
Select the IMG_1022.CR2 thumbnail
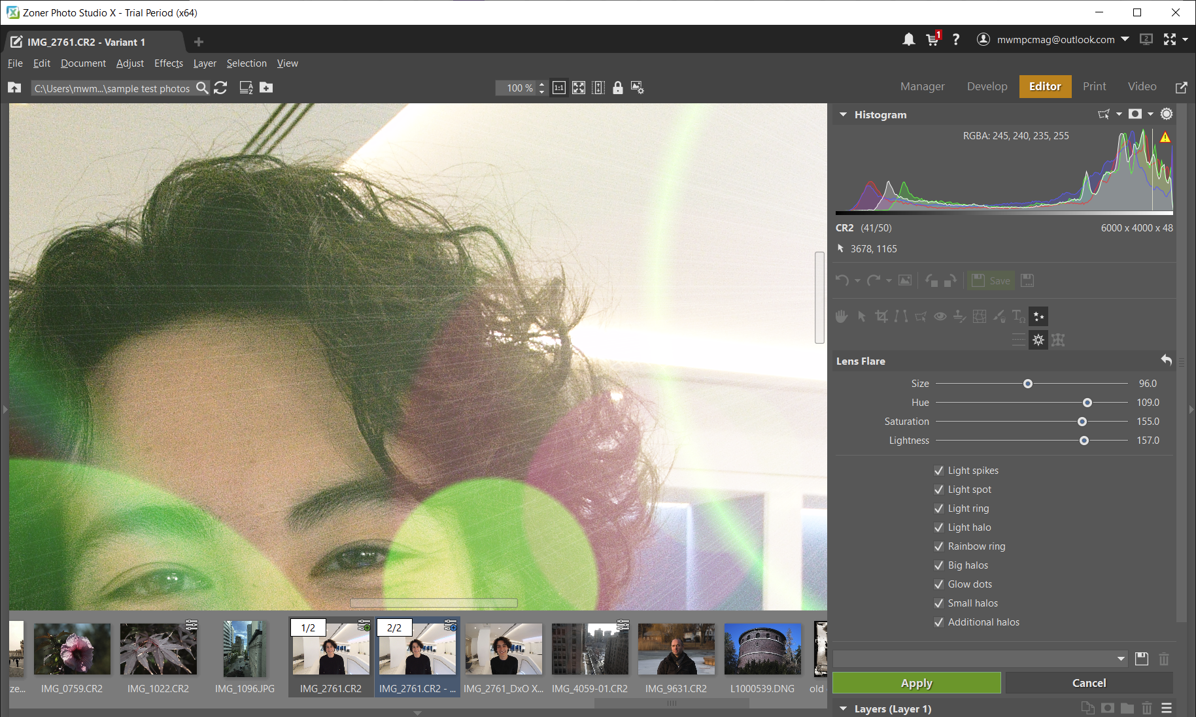pos(158,649)
